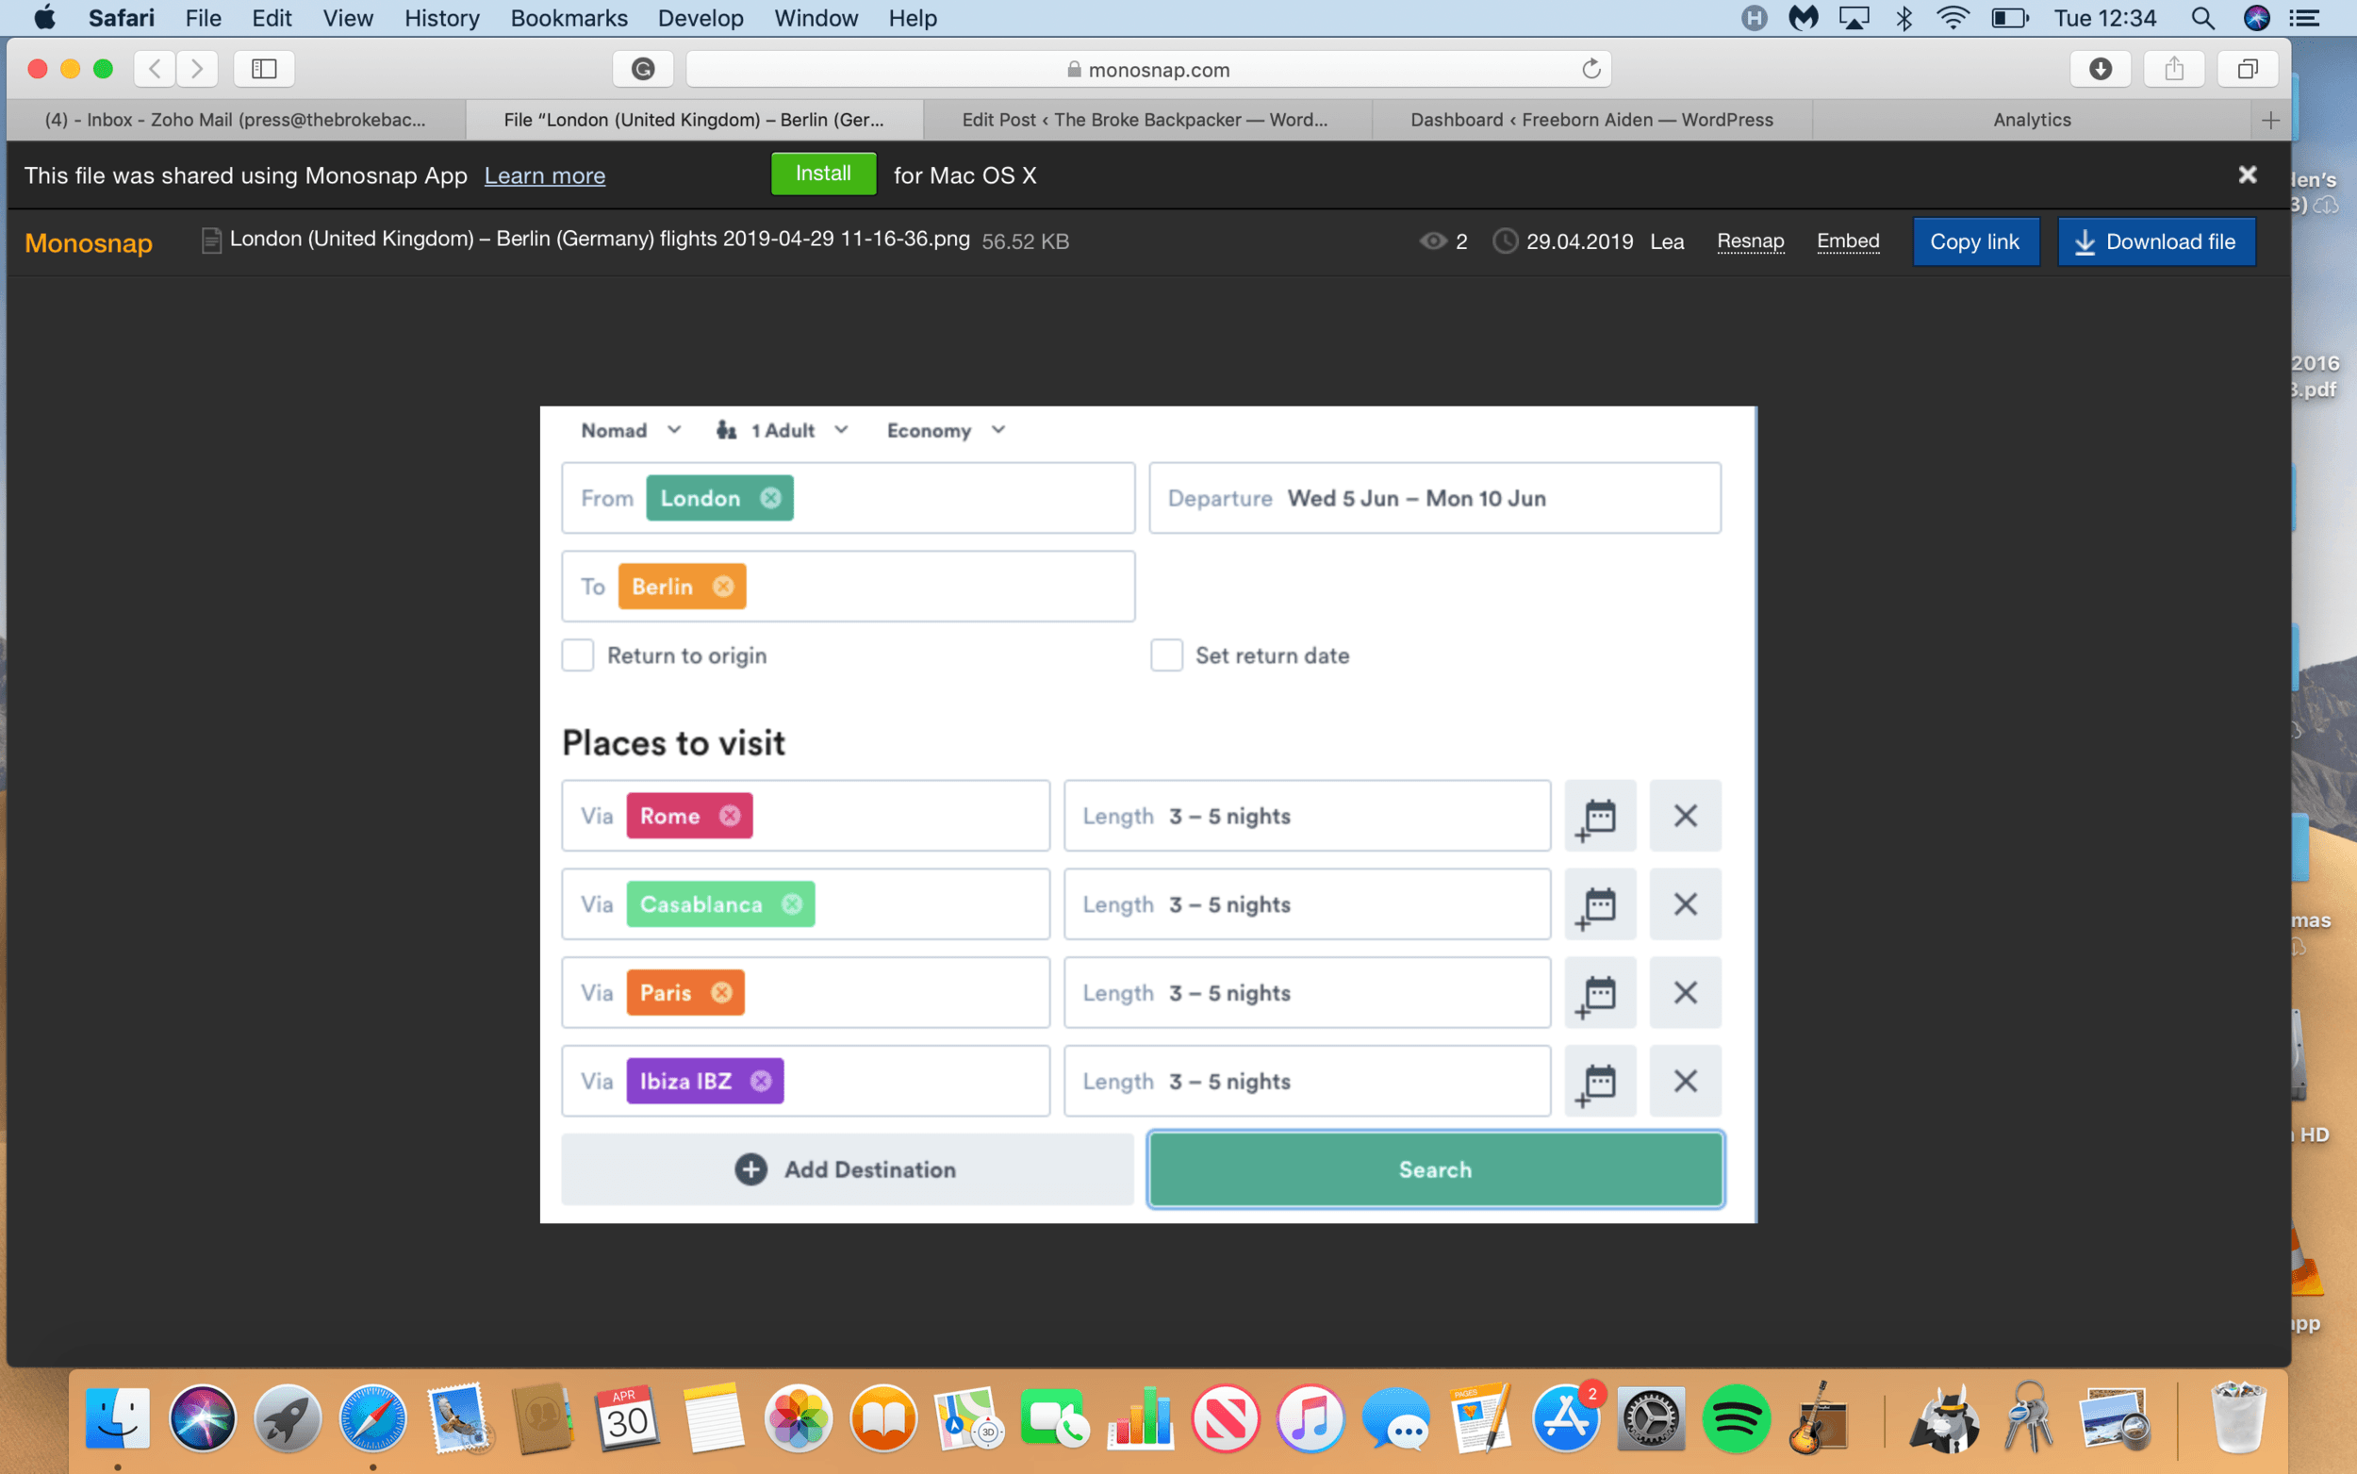Click Learn more link for Monosnap
This screenshot has height=1474, width=2357.
tap(543, 174)
